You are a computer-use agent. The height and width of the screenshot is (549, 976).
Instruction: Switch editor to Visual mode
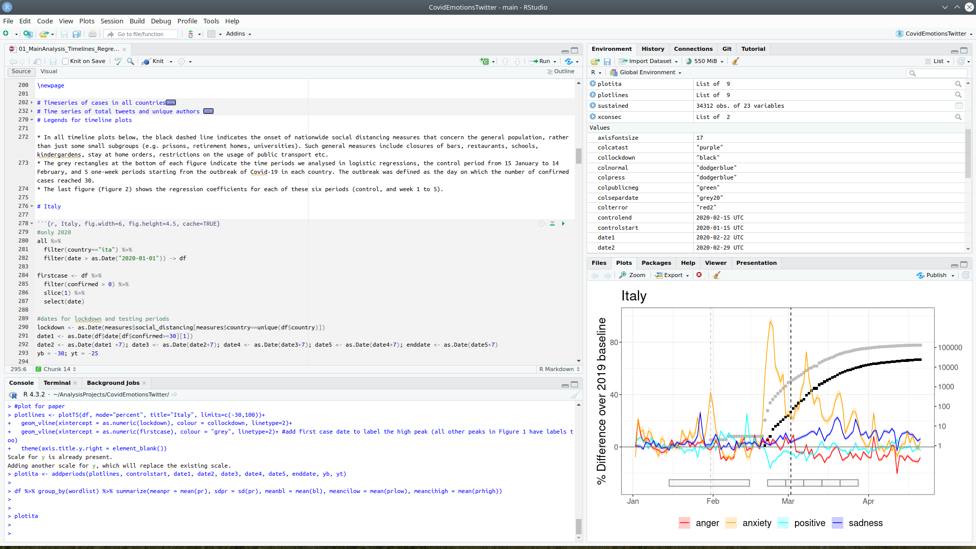49,72
